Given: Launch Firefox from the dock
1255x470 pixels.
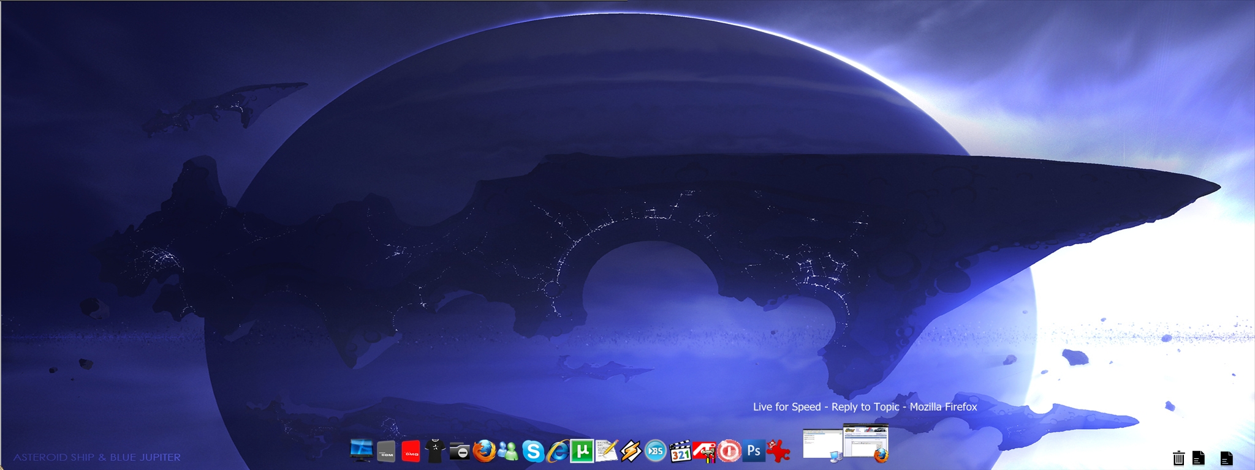Looking at the screenshot, I should (484, 451).
